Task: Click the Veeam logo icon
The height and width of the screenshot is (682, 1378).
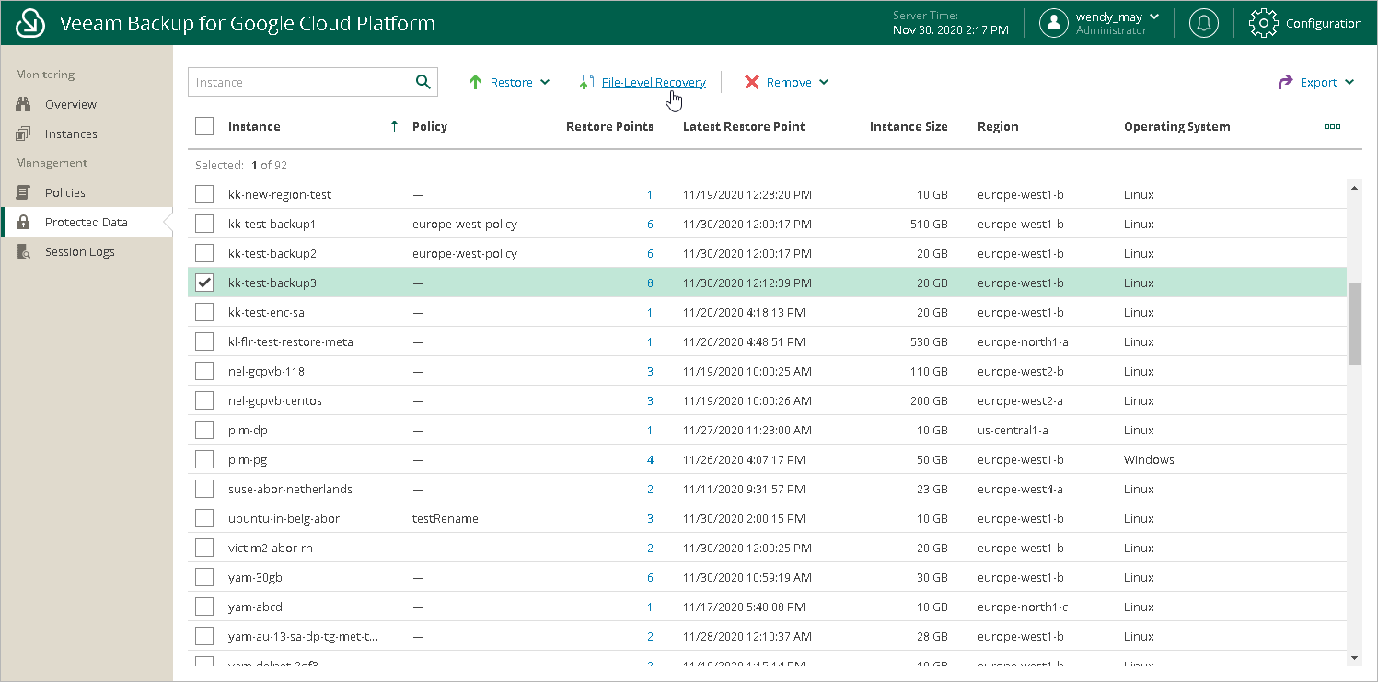Action: pos(31,23)
